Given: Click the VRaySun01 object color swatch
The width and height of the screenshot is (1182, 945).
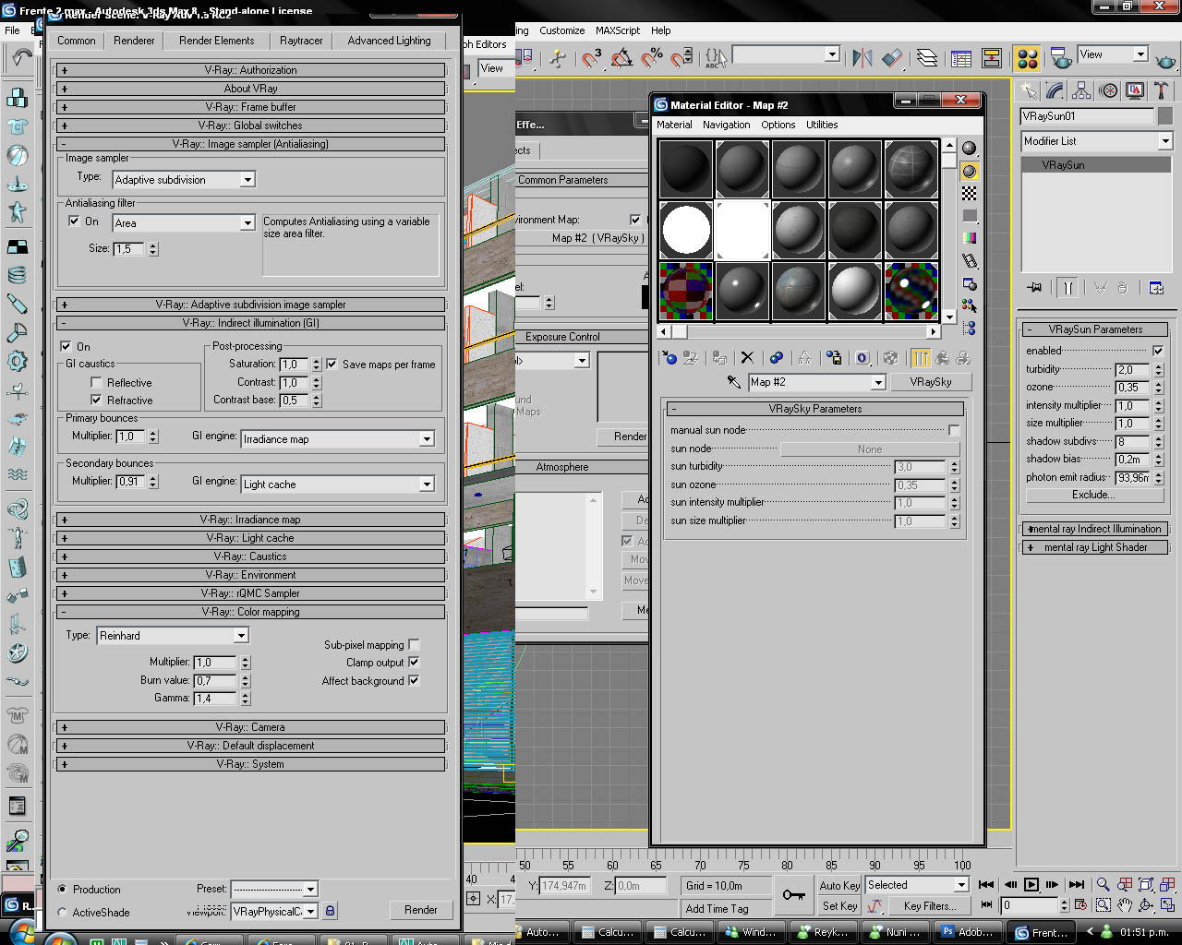Looking at the screenshot, I should coord(1165,116).
